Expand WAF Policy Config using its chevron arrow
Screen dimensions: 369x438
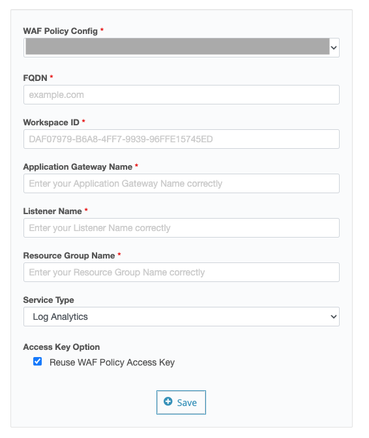334,48
